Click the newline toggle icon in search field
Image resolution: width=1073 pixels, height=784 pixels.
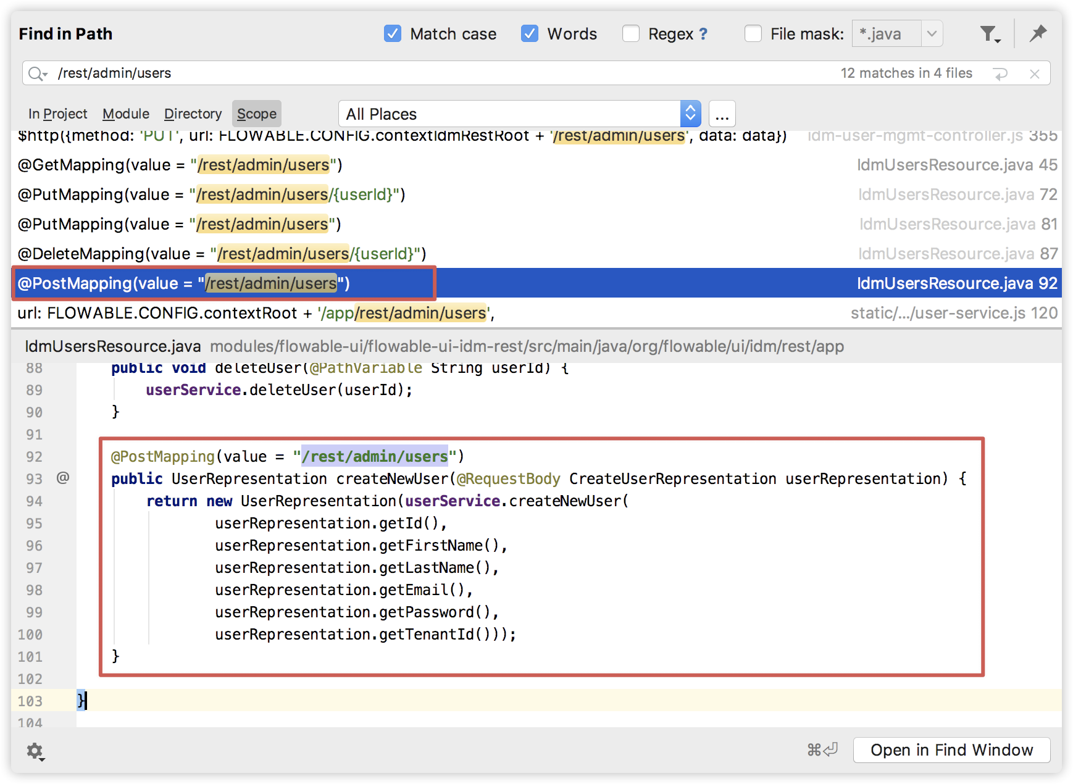click(1000, 74)
